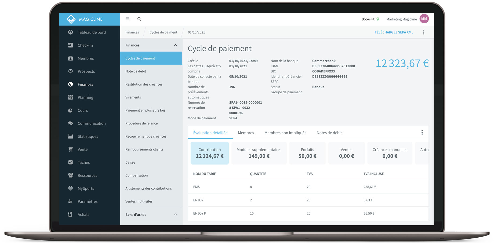
Task: Open the Notes de débit tab
Action: coord(329,133)
